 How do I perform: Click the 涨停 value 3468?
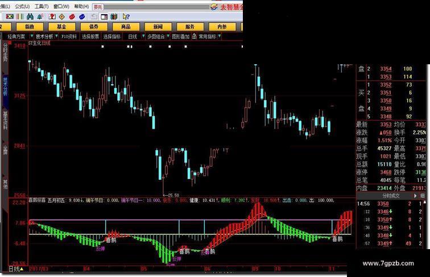386,172
